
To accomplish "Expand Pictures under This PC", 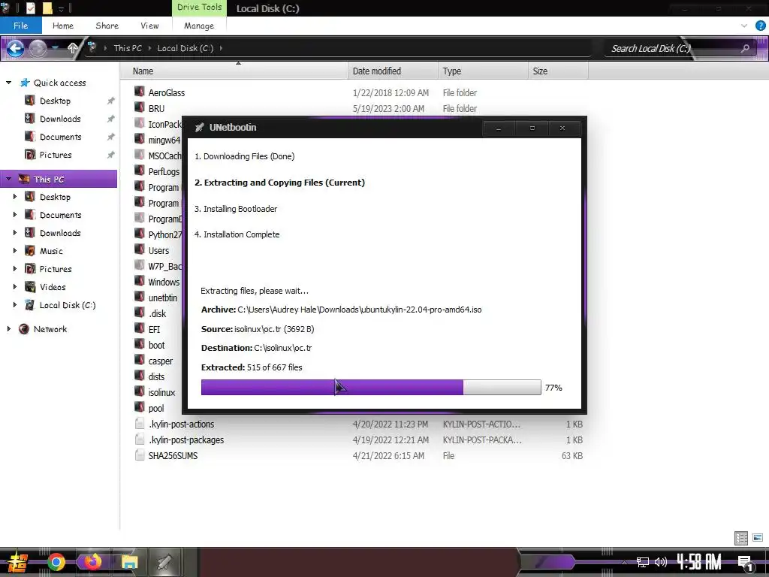I will pyautogui.click(x=15, y=268).
